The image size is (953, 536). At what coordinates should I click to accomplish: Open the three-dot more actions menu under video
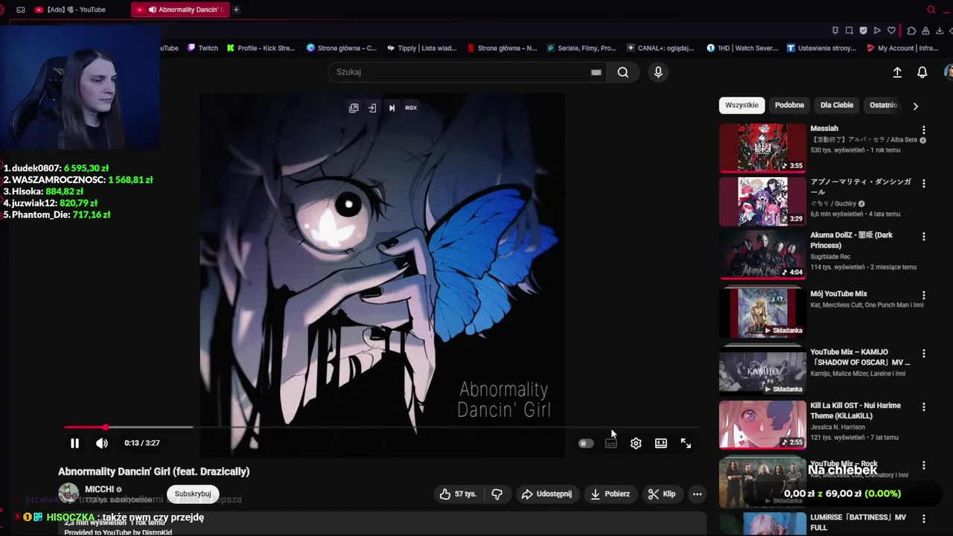pos(697,494)
